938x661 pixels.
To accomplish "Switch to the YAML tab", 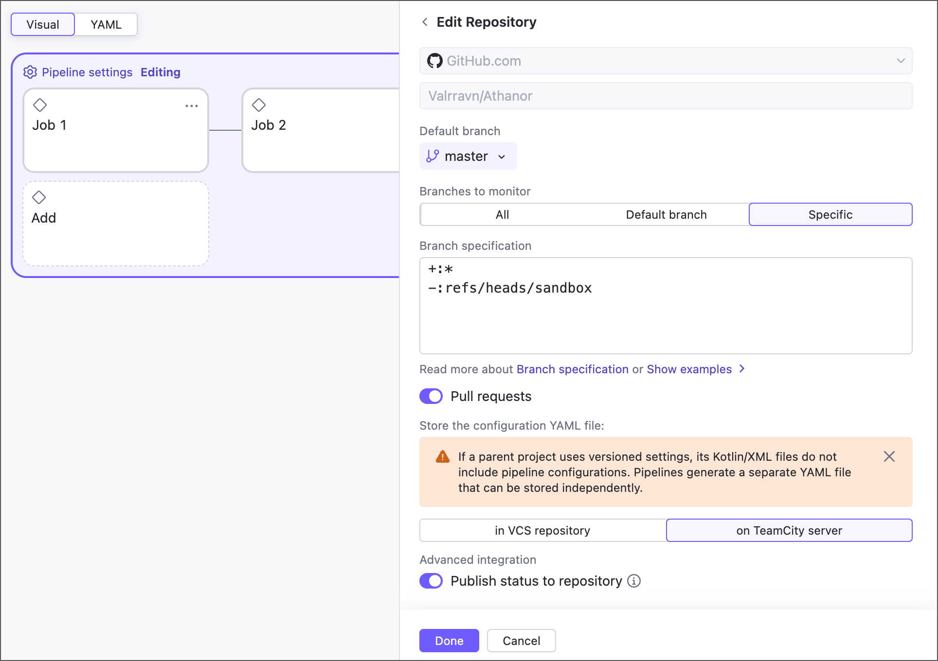I will click(105, 24).
